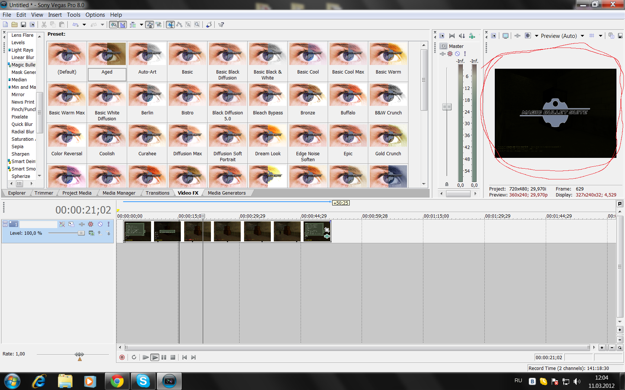Copy preview snapshot to clipboard icon
The image size is (625, 390).
tap(611, 36)
